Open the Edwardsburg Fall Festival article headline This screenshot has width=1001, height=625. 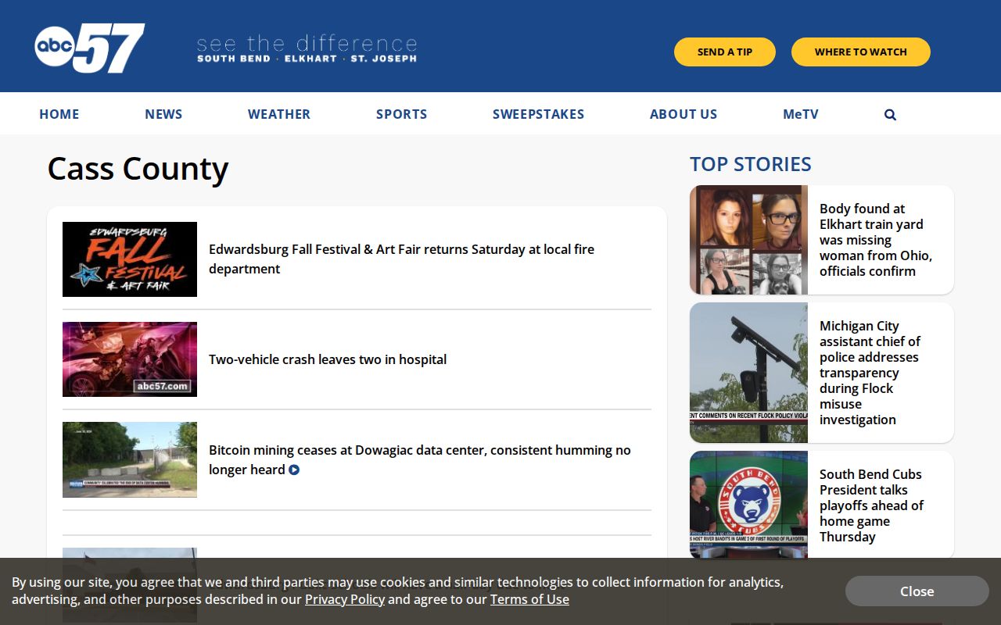401,259
